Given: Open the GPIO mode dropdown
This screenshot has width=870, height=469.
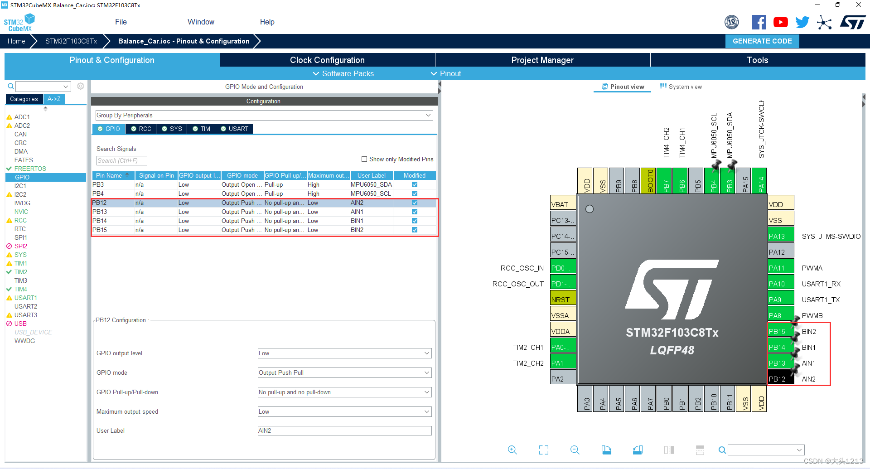Looking at the screenshot, I should 344,372.
